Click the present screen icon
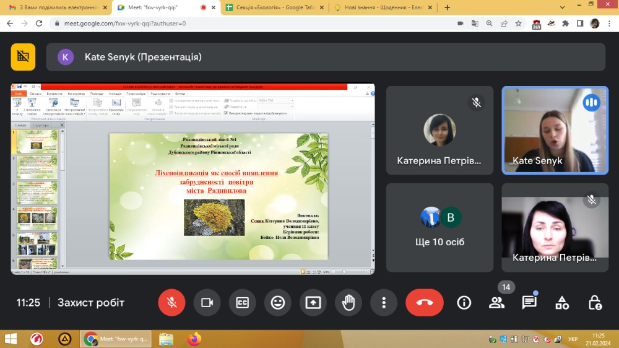The height and width of the screenshot is (348, 619). [x=313, y=303]
